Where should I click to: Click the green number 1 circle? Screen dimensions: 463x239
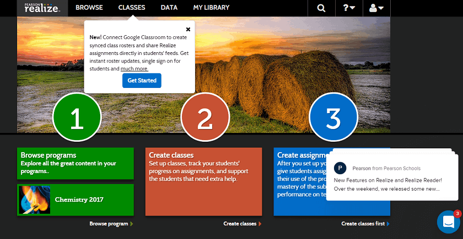[x=77, y=117]
